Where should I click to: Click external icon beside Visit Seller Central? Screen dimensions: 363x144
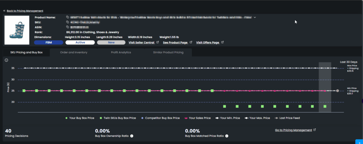pyautogui.click(x=158, y=42)
